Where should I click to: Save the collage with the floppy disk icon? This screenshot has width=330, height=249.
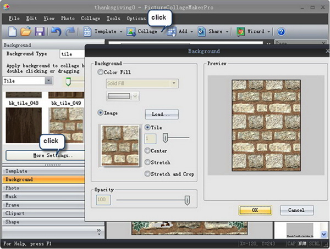coord(40,32)
